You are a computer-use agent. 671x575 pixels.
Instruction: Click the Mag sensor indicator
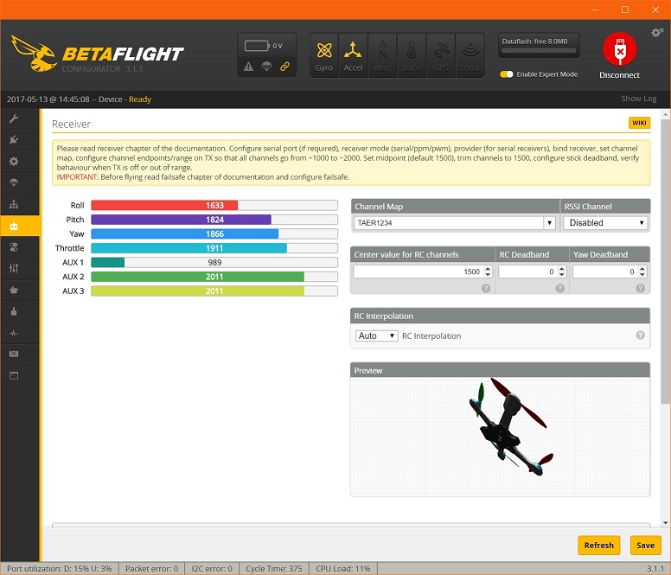[x=382, y=56]
